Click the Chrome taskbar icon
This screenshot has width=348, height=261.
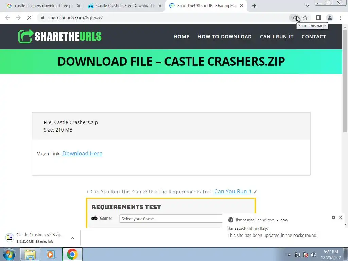coord(72,254)
